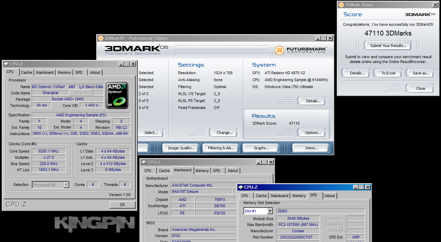
Task: Click Submit Your Results button
Action: [388, 46]
